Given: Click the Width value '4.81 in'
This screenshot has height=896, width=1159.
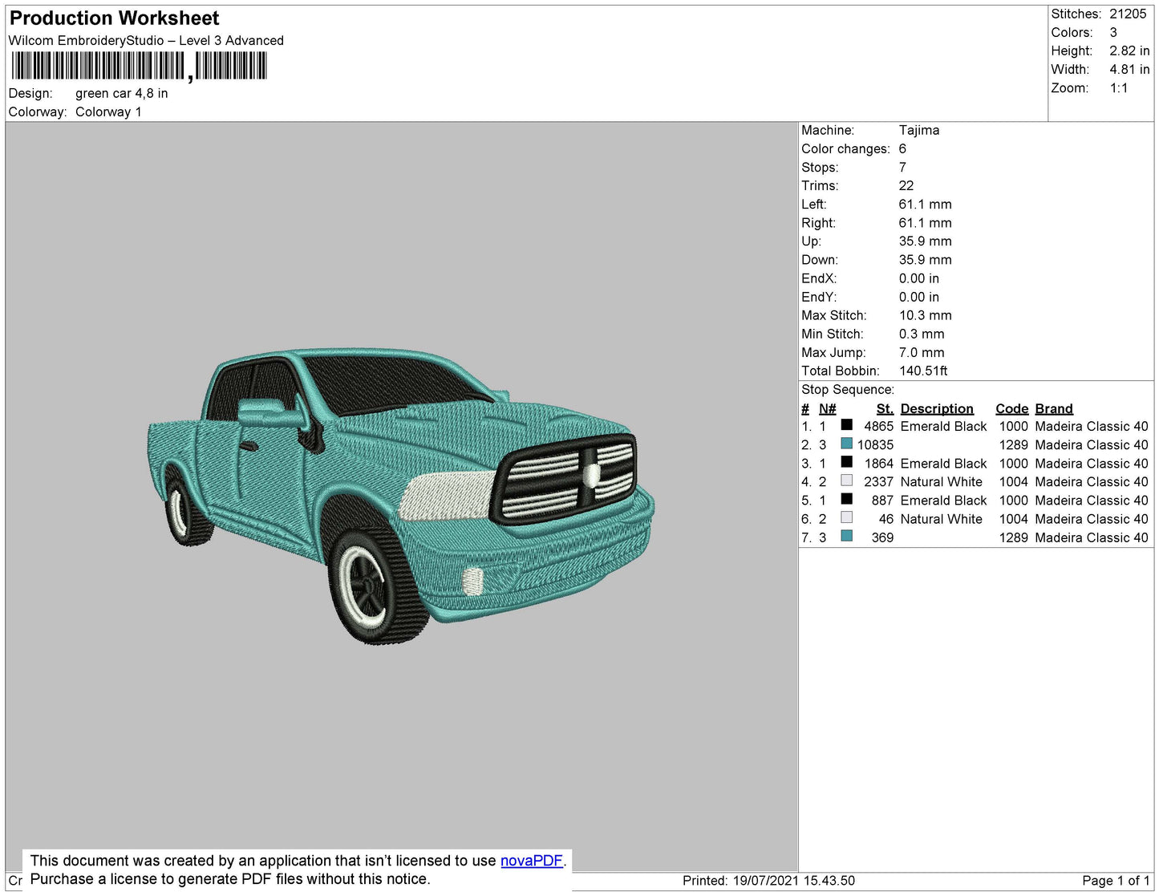Looking at the screenshot, I should click(1129, 70).
